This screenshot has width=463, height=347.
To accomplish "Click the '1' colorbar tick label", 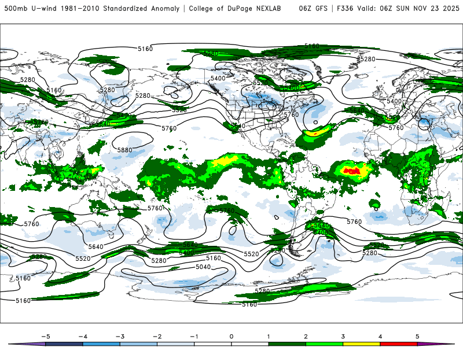I will (269, 337).
